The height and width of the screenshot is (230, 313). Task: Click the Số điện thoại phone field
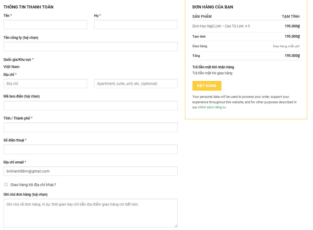[x=90, y=149]
